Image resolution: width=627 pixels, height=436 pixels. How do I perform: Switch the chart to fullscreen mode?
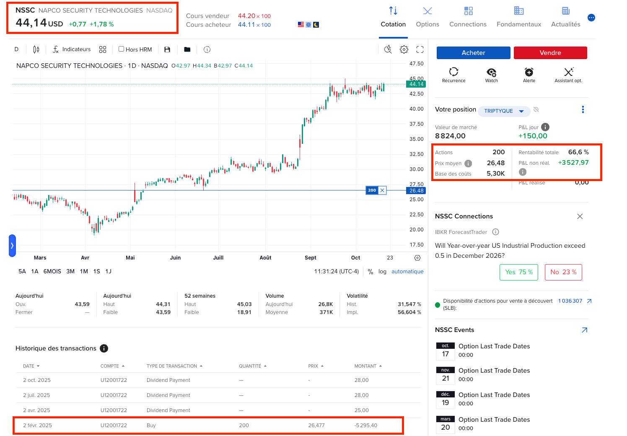[x=420, y=49]
